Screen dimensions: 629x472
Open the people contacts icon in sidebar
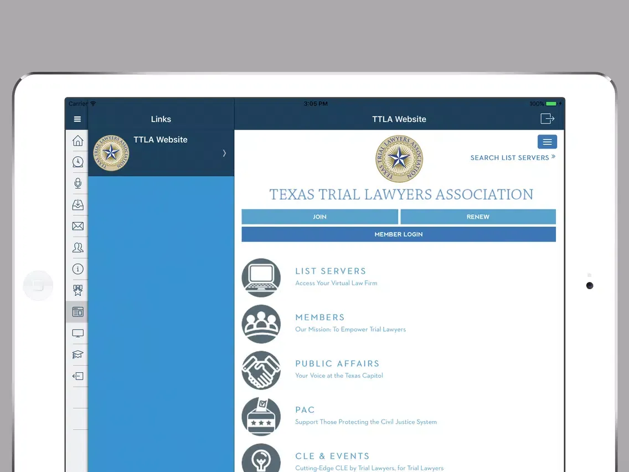78,247
